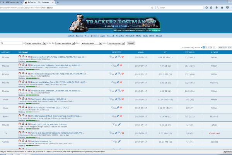
Task: Click feather icon on Shaft (2000) row
Action: pyautogui.click(x=119, y=124)
